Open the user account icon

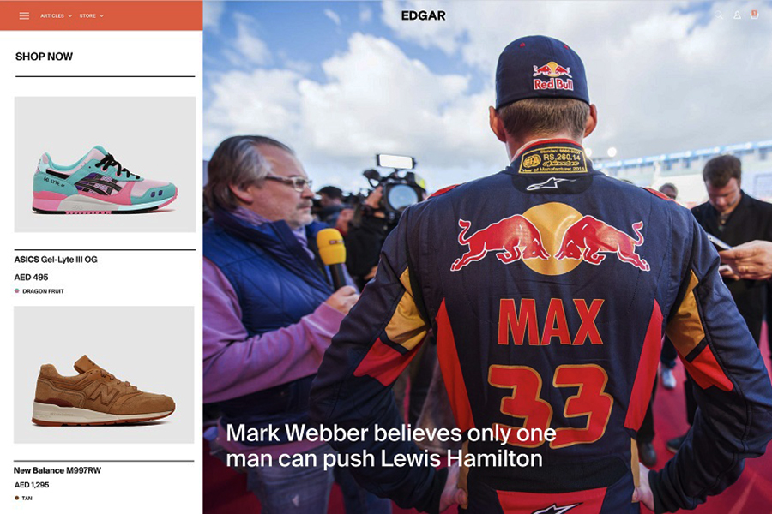coord(737,15)
